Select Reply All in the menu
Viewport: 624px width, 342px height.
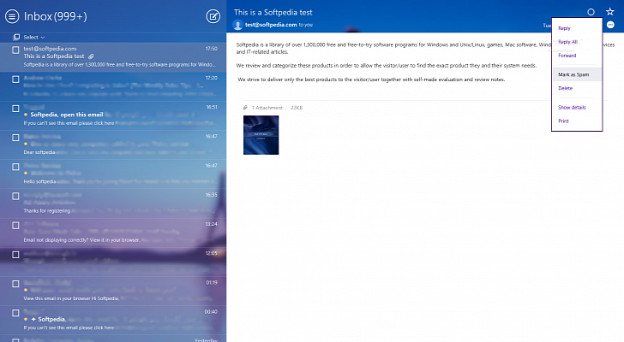pyautogui.click(x=567, y=42)
